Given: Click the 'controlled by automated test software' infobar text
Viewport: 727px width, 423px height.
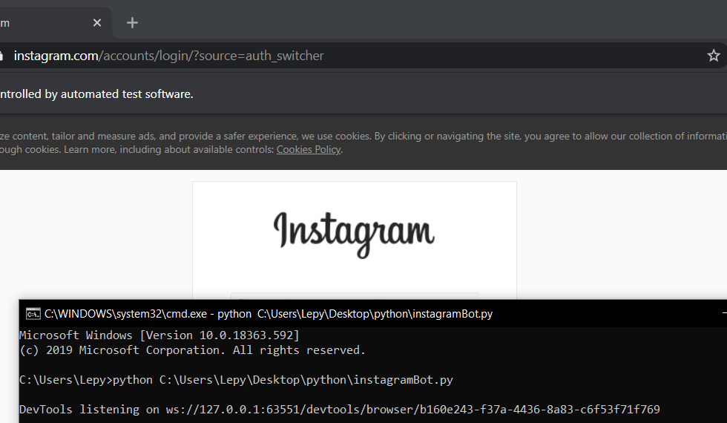Looking at the screenshot, I should [x=96, y=94].
